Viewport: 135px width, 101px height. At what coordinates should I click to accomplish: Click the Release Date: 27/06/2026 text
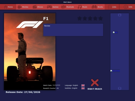23,92
